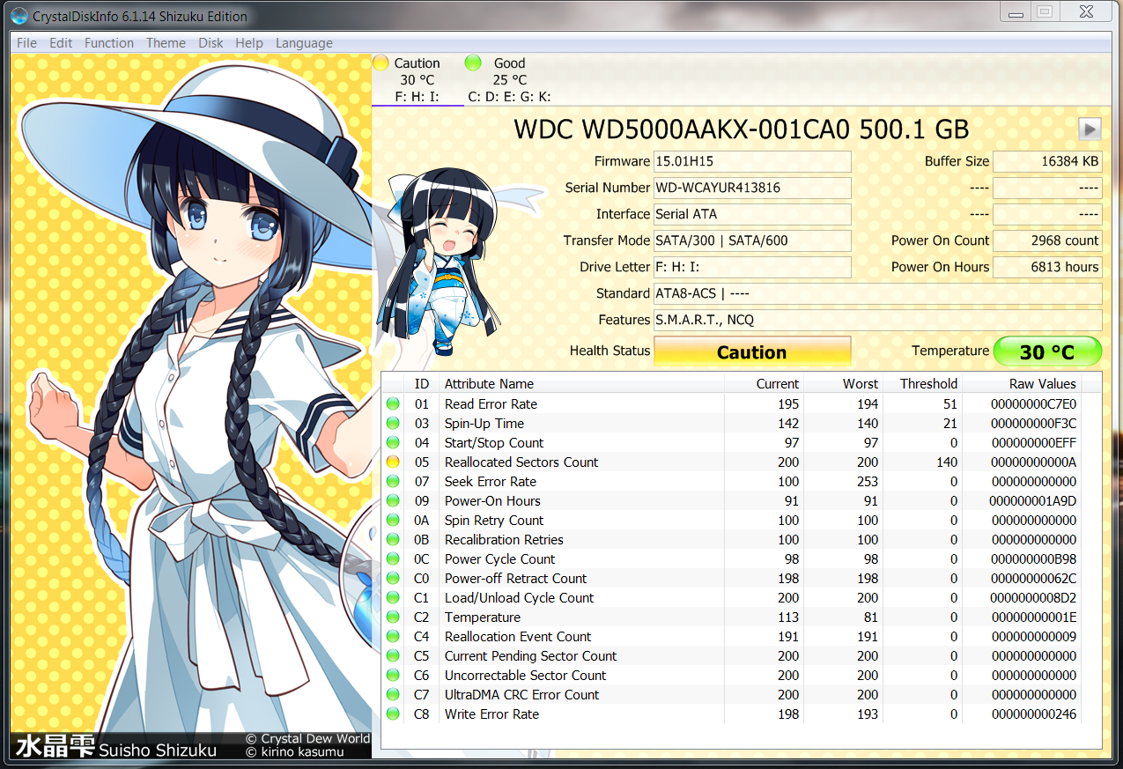Image resolution: width=1123 pixels, height=769 pixels.
Task: Click status dot for Uncorrectable Sector Count
Action: (393, 676)
